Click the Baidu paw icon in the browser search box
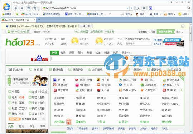 click(x=150, y=8)
